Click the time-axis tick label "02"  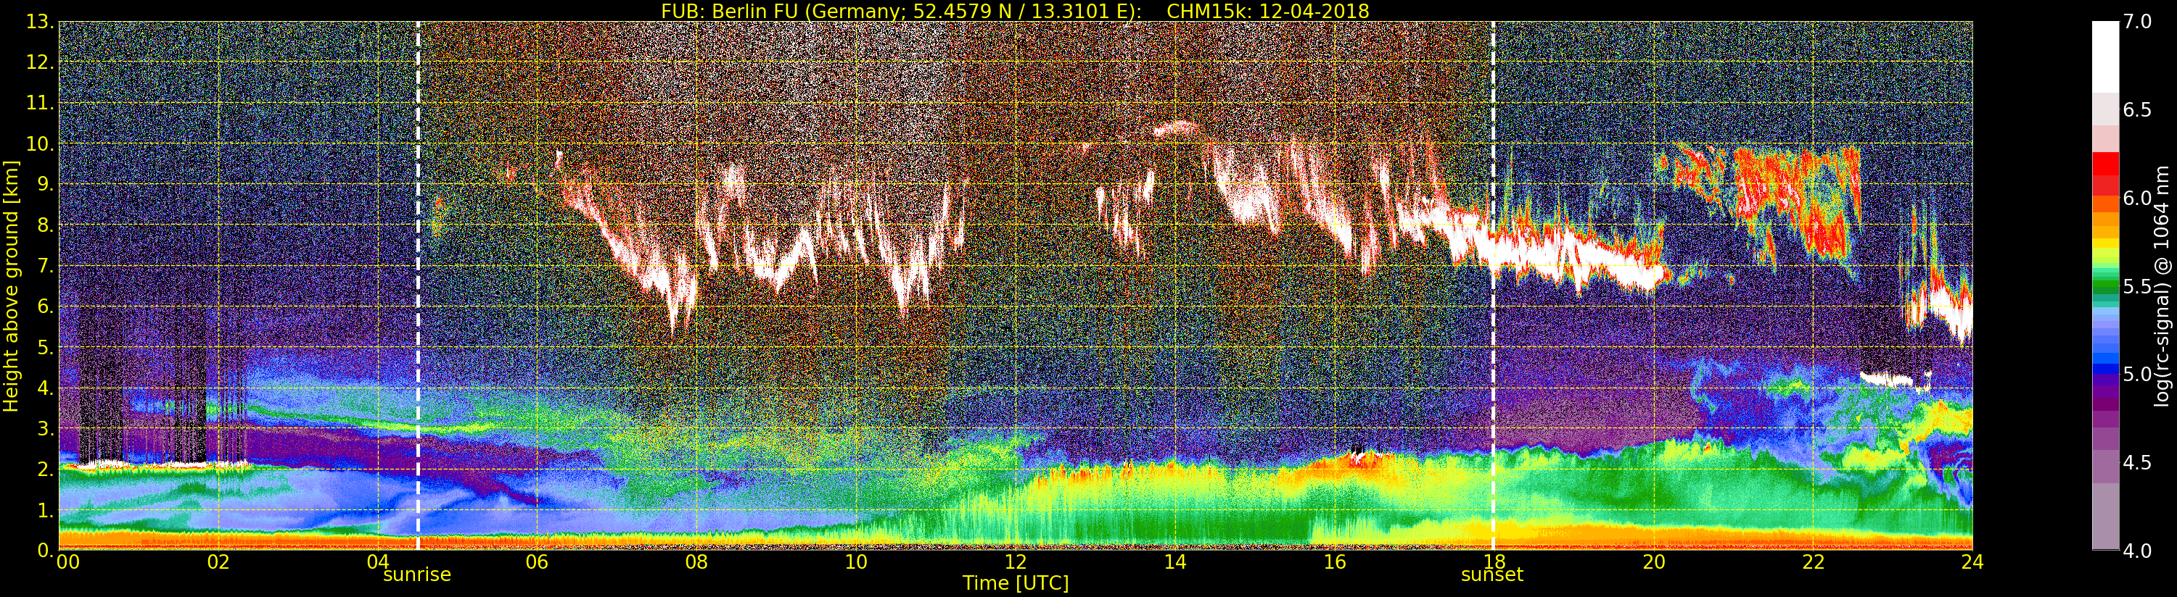pyautogui.click(x=218, y=561)
